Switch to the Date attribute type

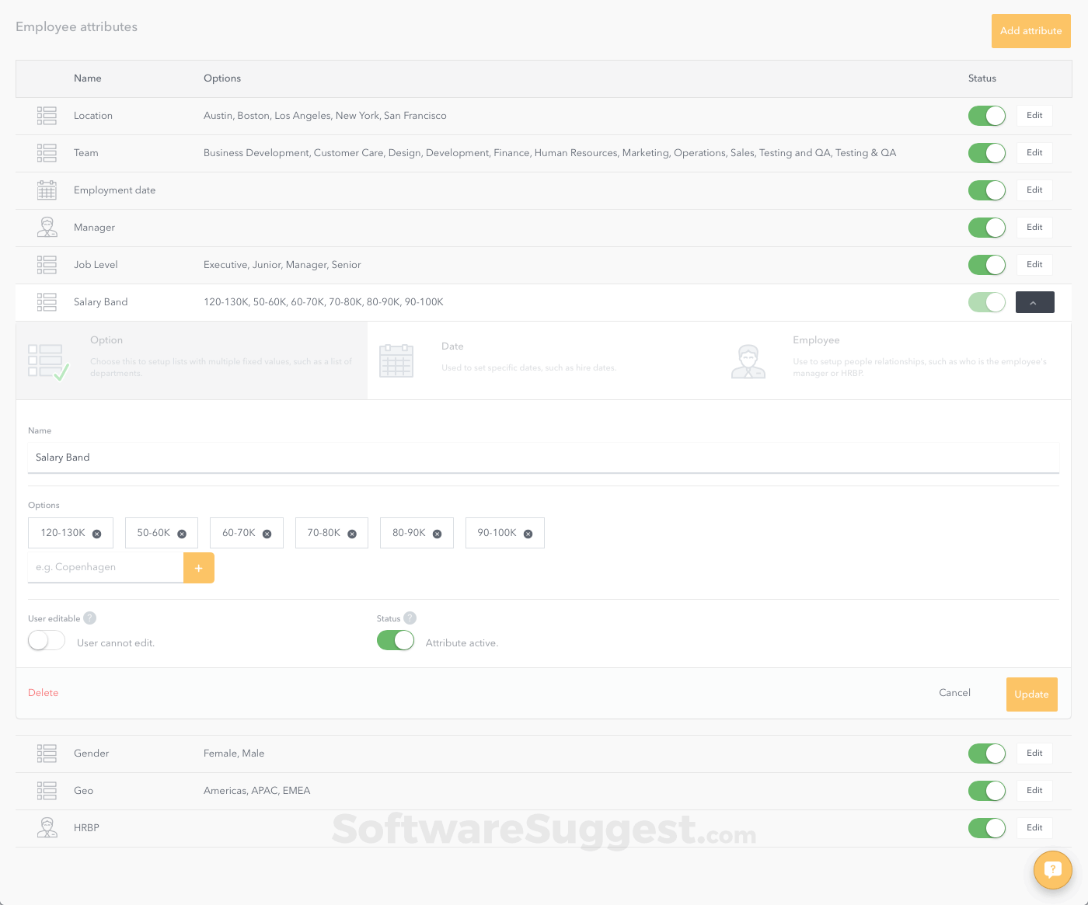point(528,360)
